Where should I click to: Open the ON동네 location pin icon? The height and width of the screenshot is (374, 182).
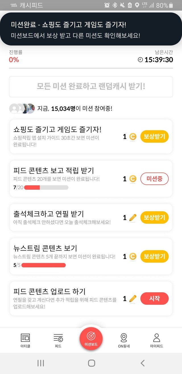[124, 338]
